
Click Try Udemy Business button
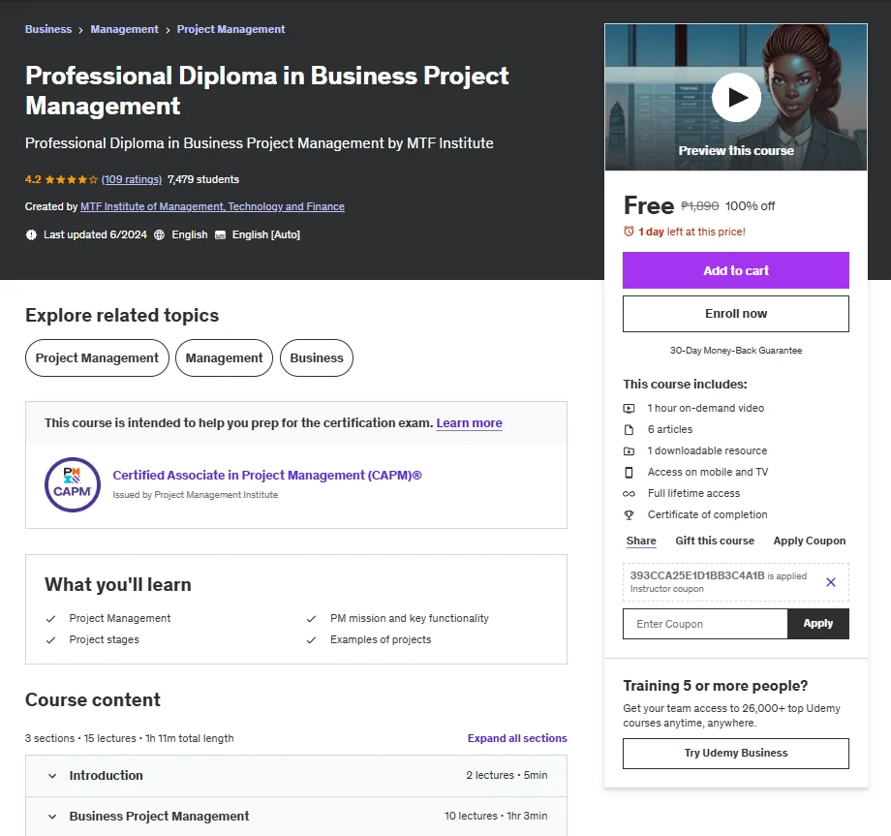click(x=736, y=753)
